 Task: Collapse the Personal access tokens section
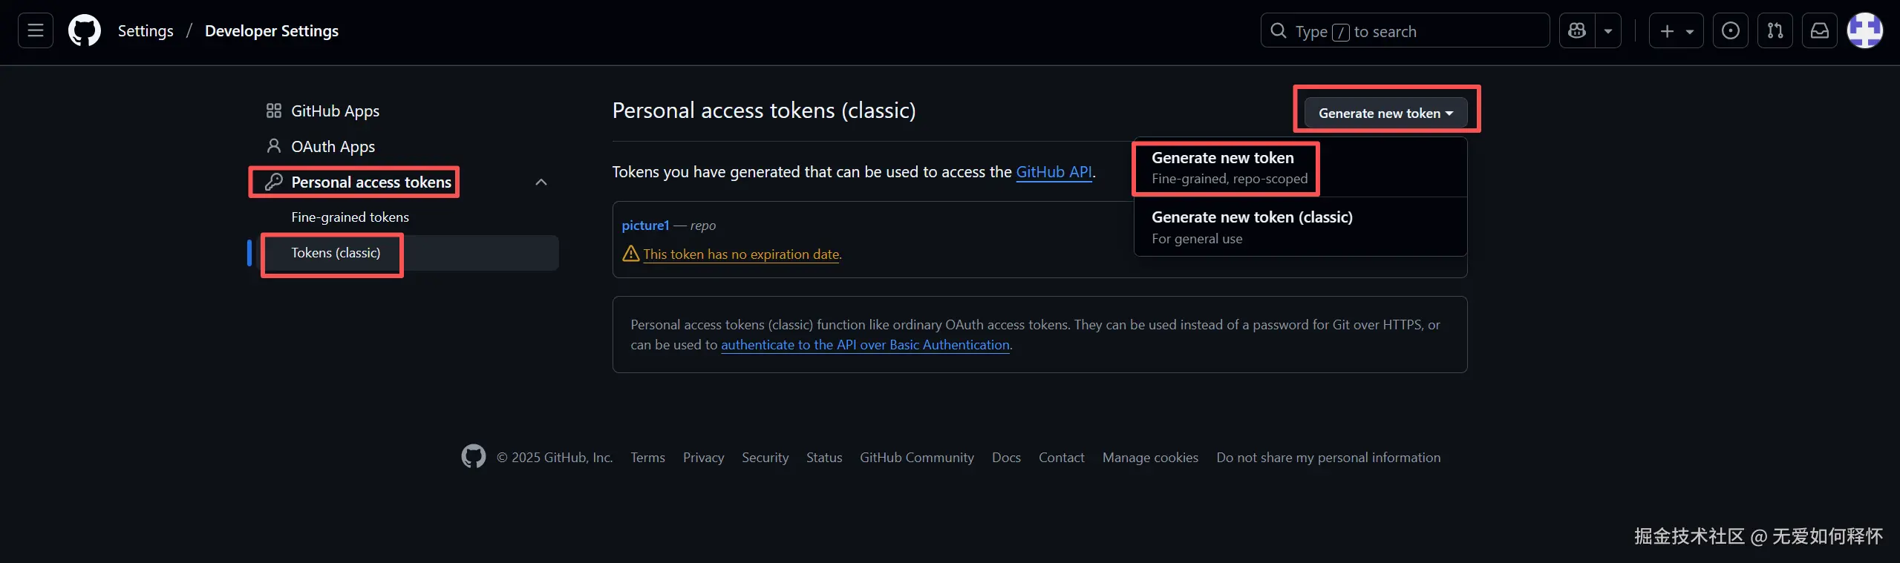(541, 182)
